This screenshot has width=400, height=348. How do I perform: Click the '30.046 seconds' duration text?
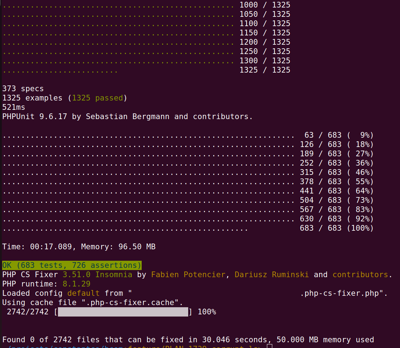(x=234, y=340)
